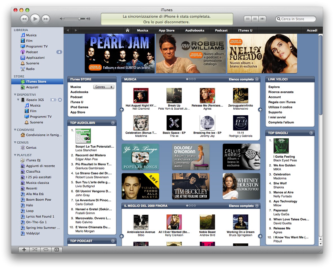Open Condivisione in famiglia

click(x=37, y=135)
